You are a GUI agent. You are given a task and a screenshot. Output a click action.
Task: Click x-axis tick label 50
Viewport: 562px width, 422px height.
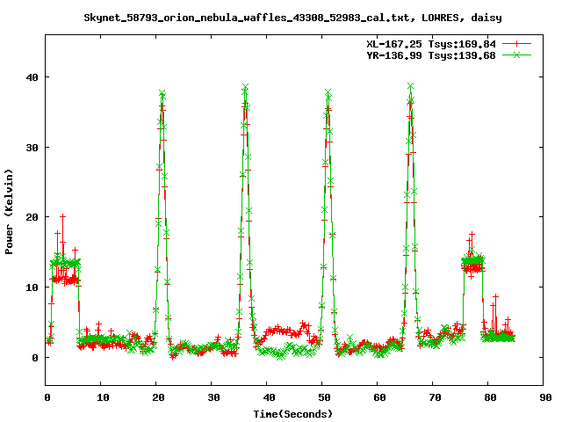coord(324,397)
